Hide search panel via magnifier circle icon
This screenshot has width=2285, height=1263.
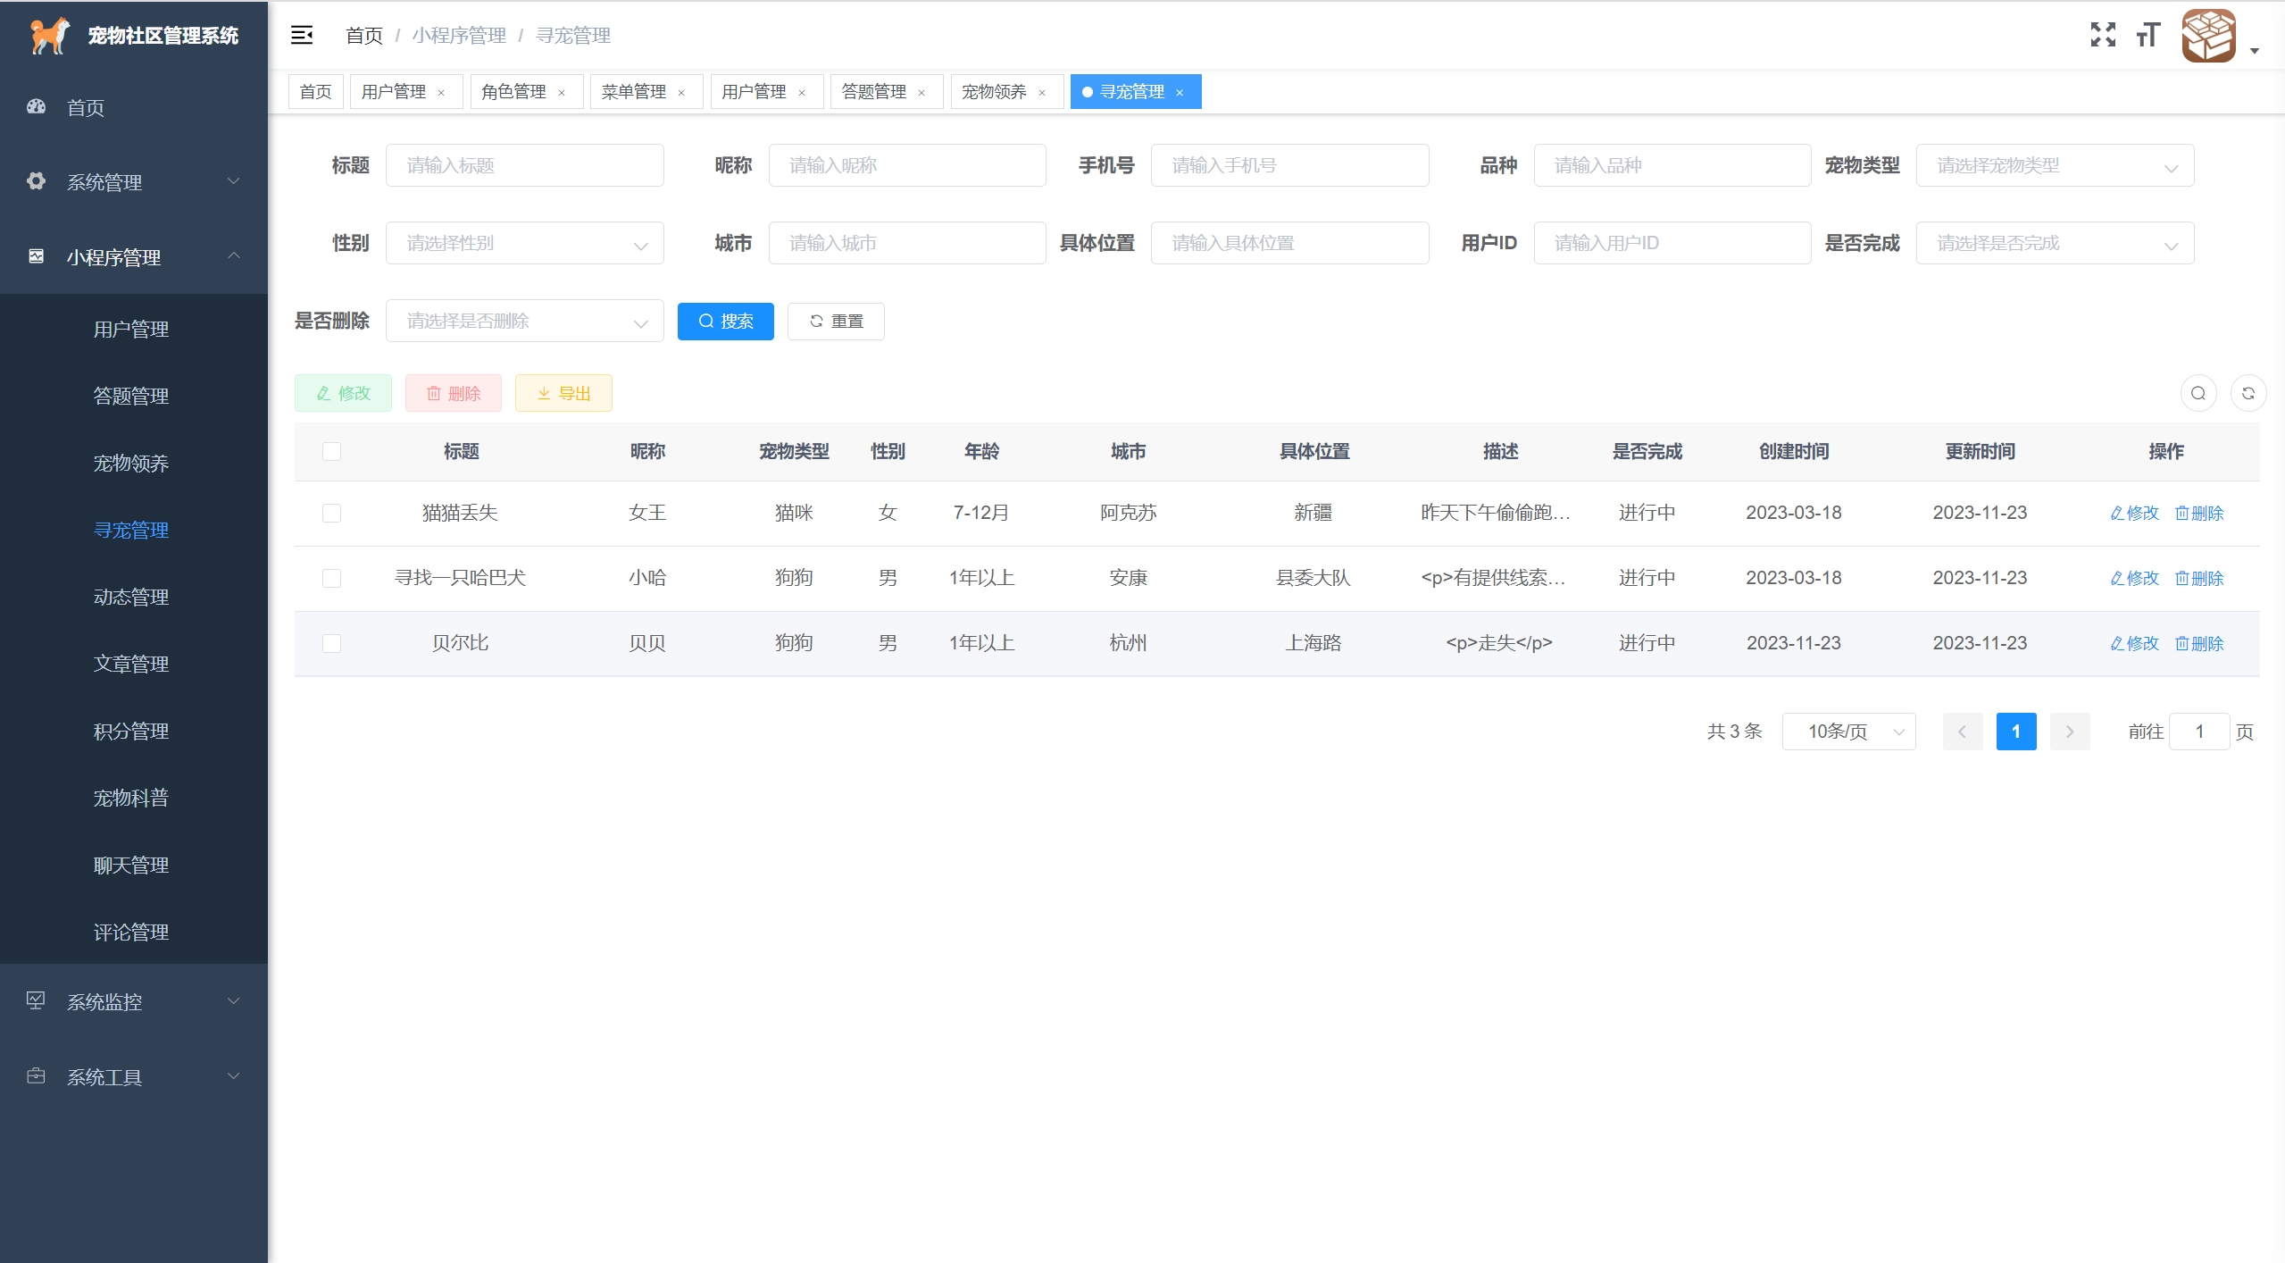pyautogui.click(x=2197, y=393)
